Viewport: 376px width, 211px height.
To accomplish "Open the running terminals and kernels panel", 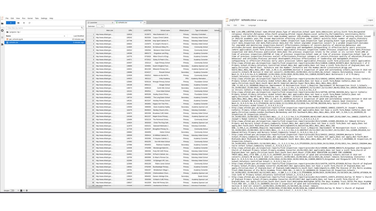I will pos(2,31).
